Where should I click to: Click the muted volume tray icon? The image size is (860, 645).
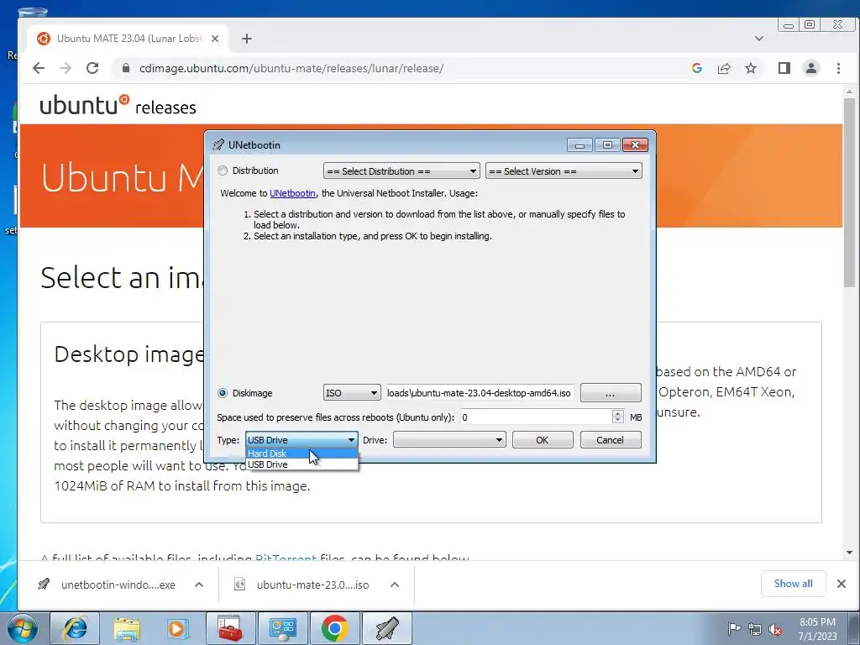click(x=775, y=629)
